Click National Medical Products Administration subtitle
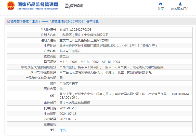 (38, 9)
